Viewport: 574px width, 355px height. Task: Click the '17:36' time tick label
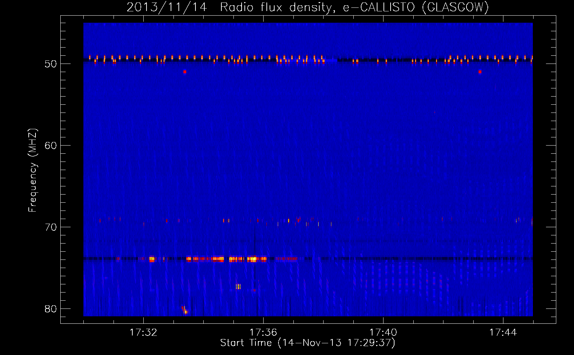tap(263, 333)
